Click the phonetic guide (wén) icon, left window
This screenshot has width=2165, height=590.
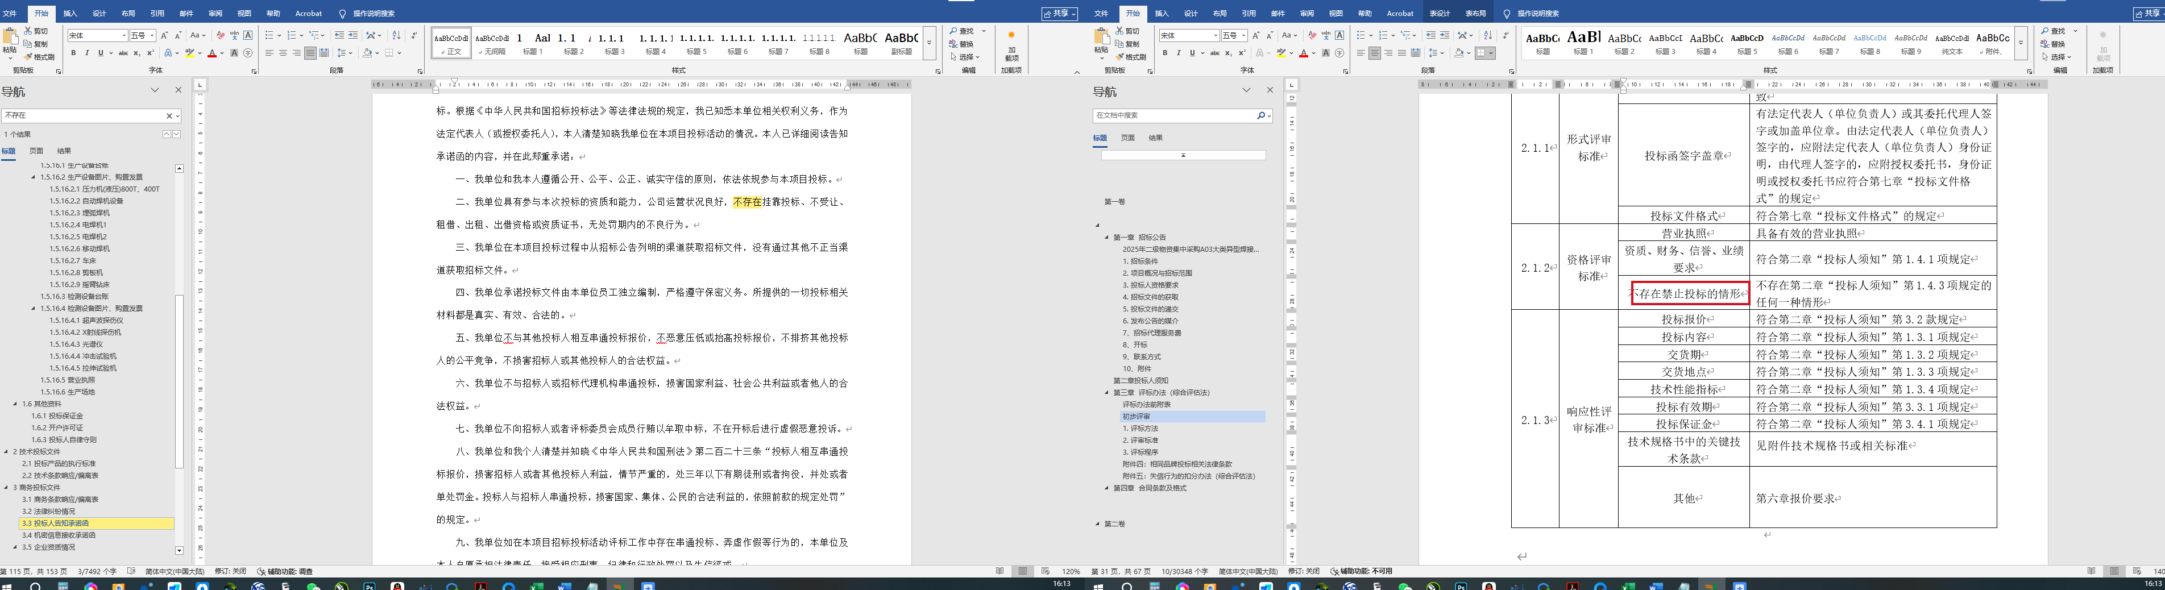pyautogui.click(x=234, y=35)
